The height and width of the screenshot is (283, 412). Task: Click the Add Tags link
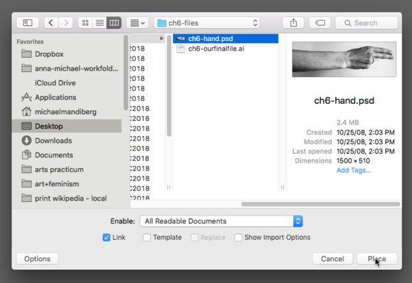353,170
